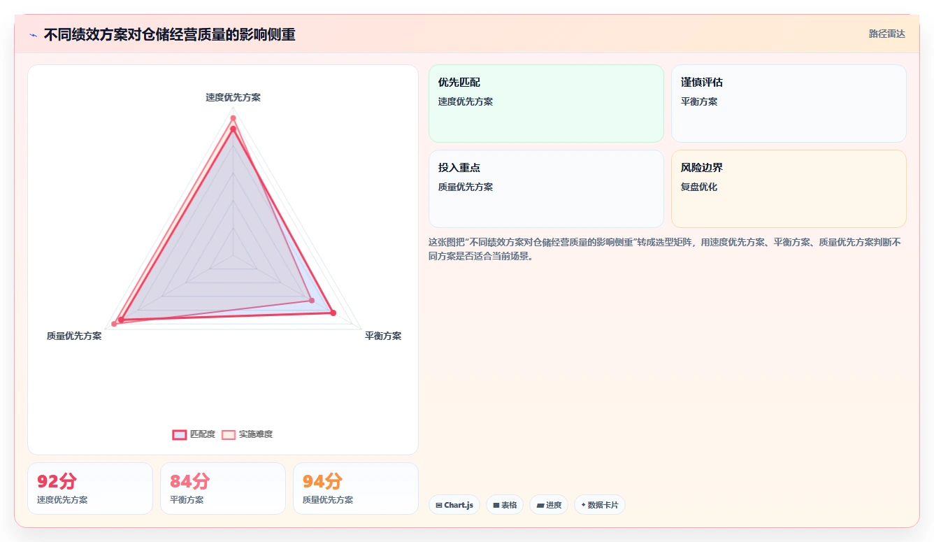
Task: Select the Chart.js tag
Action: click(454, 505)
